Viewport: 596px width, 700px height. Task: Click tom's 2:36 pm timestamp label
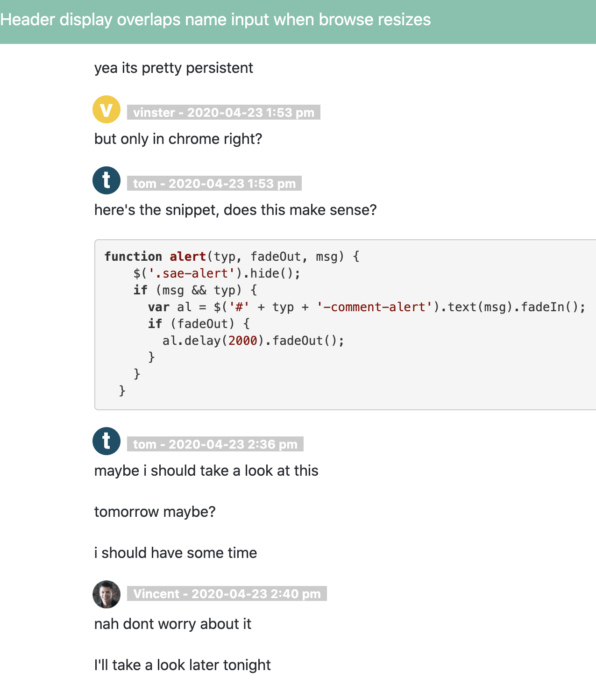[x=215, y=444]
